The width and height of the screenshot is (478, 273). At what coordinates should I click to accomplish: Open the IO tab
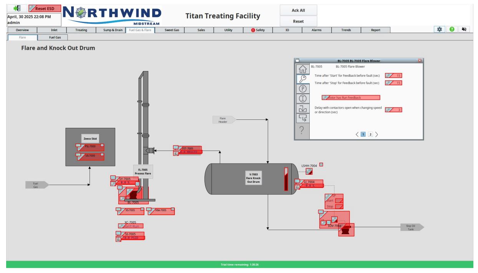(287, 30)
